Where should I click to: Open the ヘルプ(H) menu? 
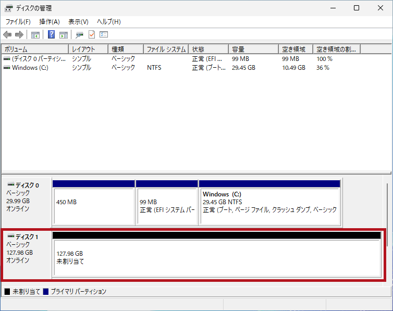(x=109, y=22)
